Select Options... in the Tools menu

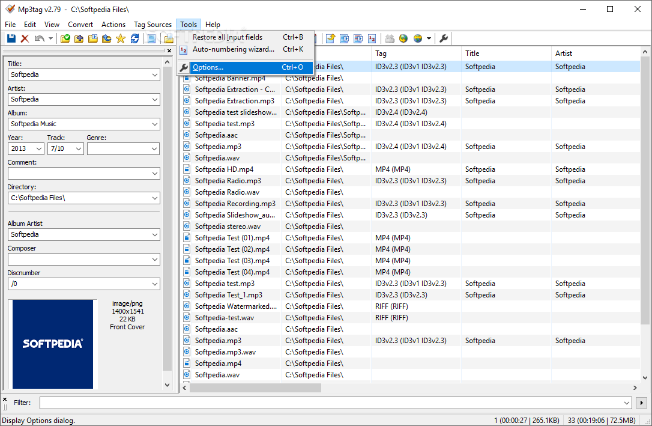(246, 67)
